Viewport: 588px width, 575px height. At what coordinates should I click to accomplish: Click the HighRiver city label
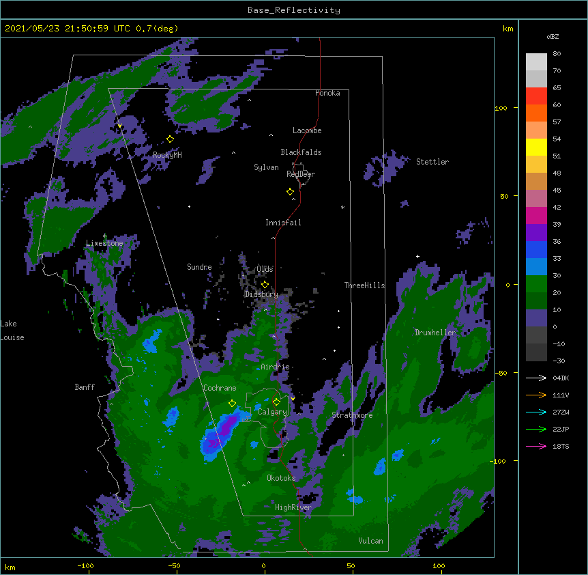[293, 507]
